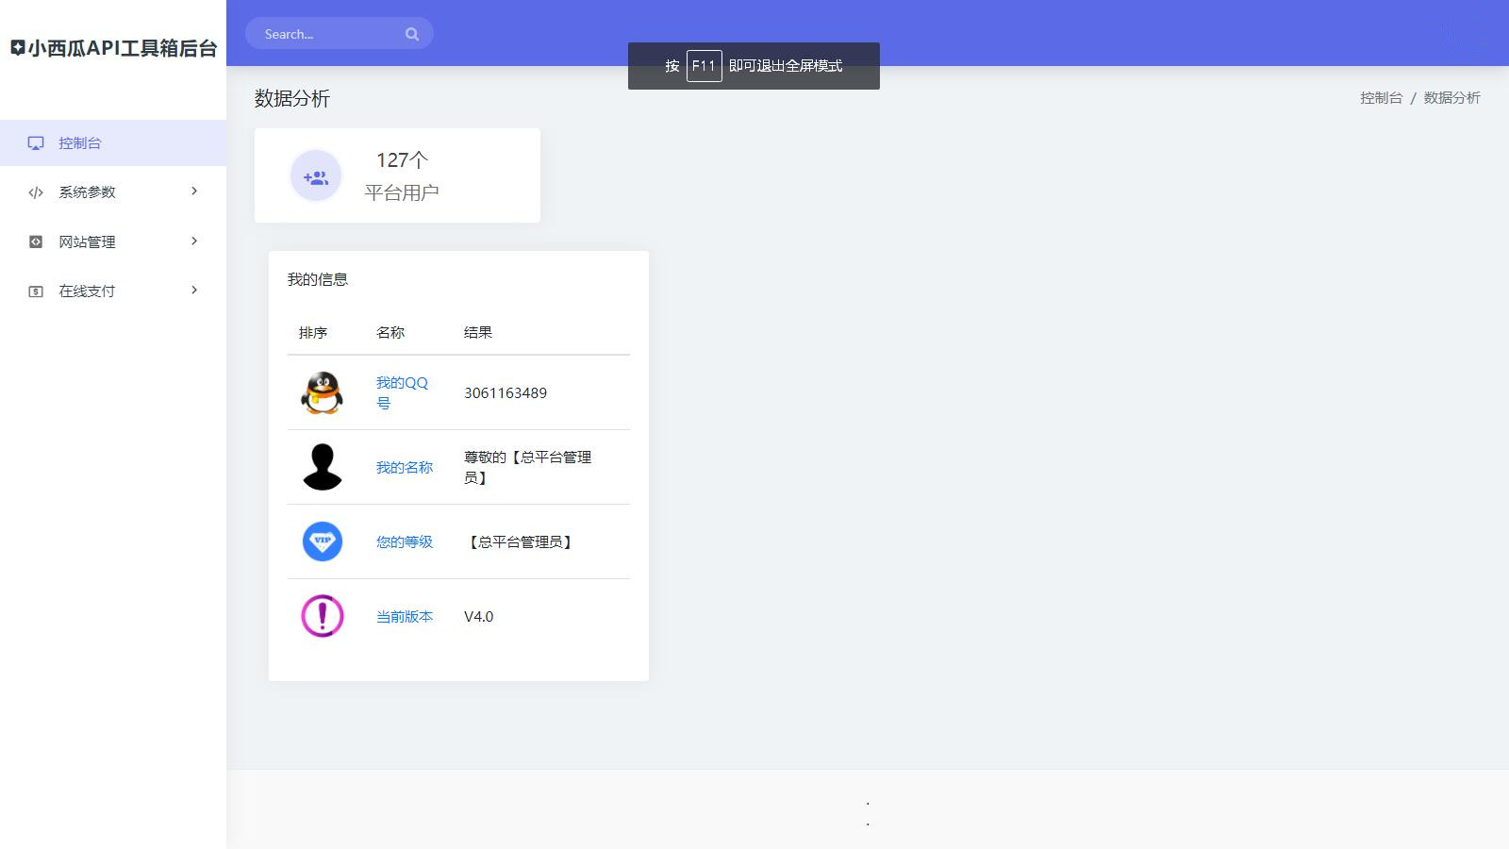Expand the 网站管理 menu arrow
Screen dimensions: 1509x849
[194, 241]
